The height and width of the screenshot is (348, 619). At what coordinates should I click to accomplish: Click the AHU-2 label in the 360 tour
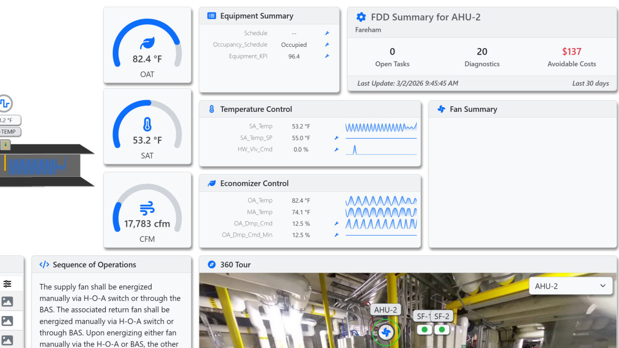[386, 309]
